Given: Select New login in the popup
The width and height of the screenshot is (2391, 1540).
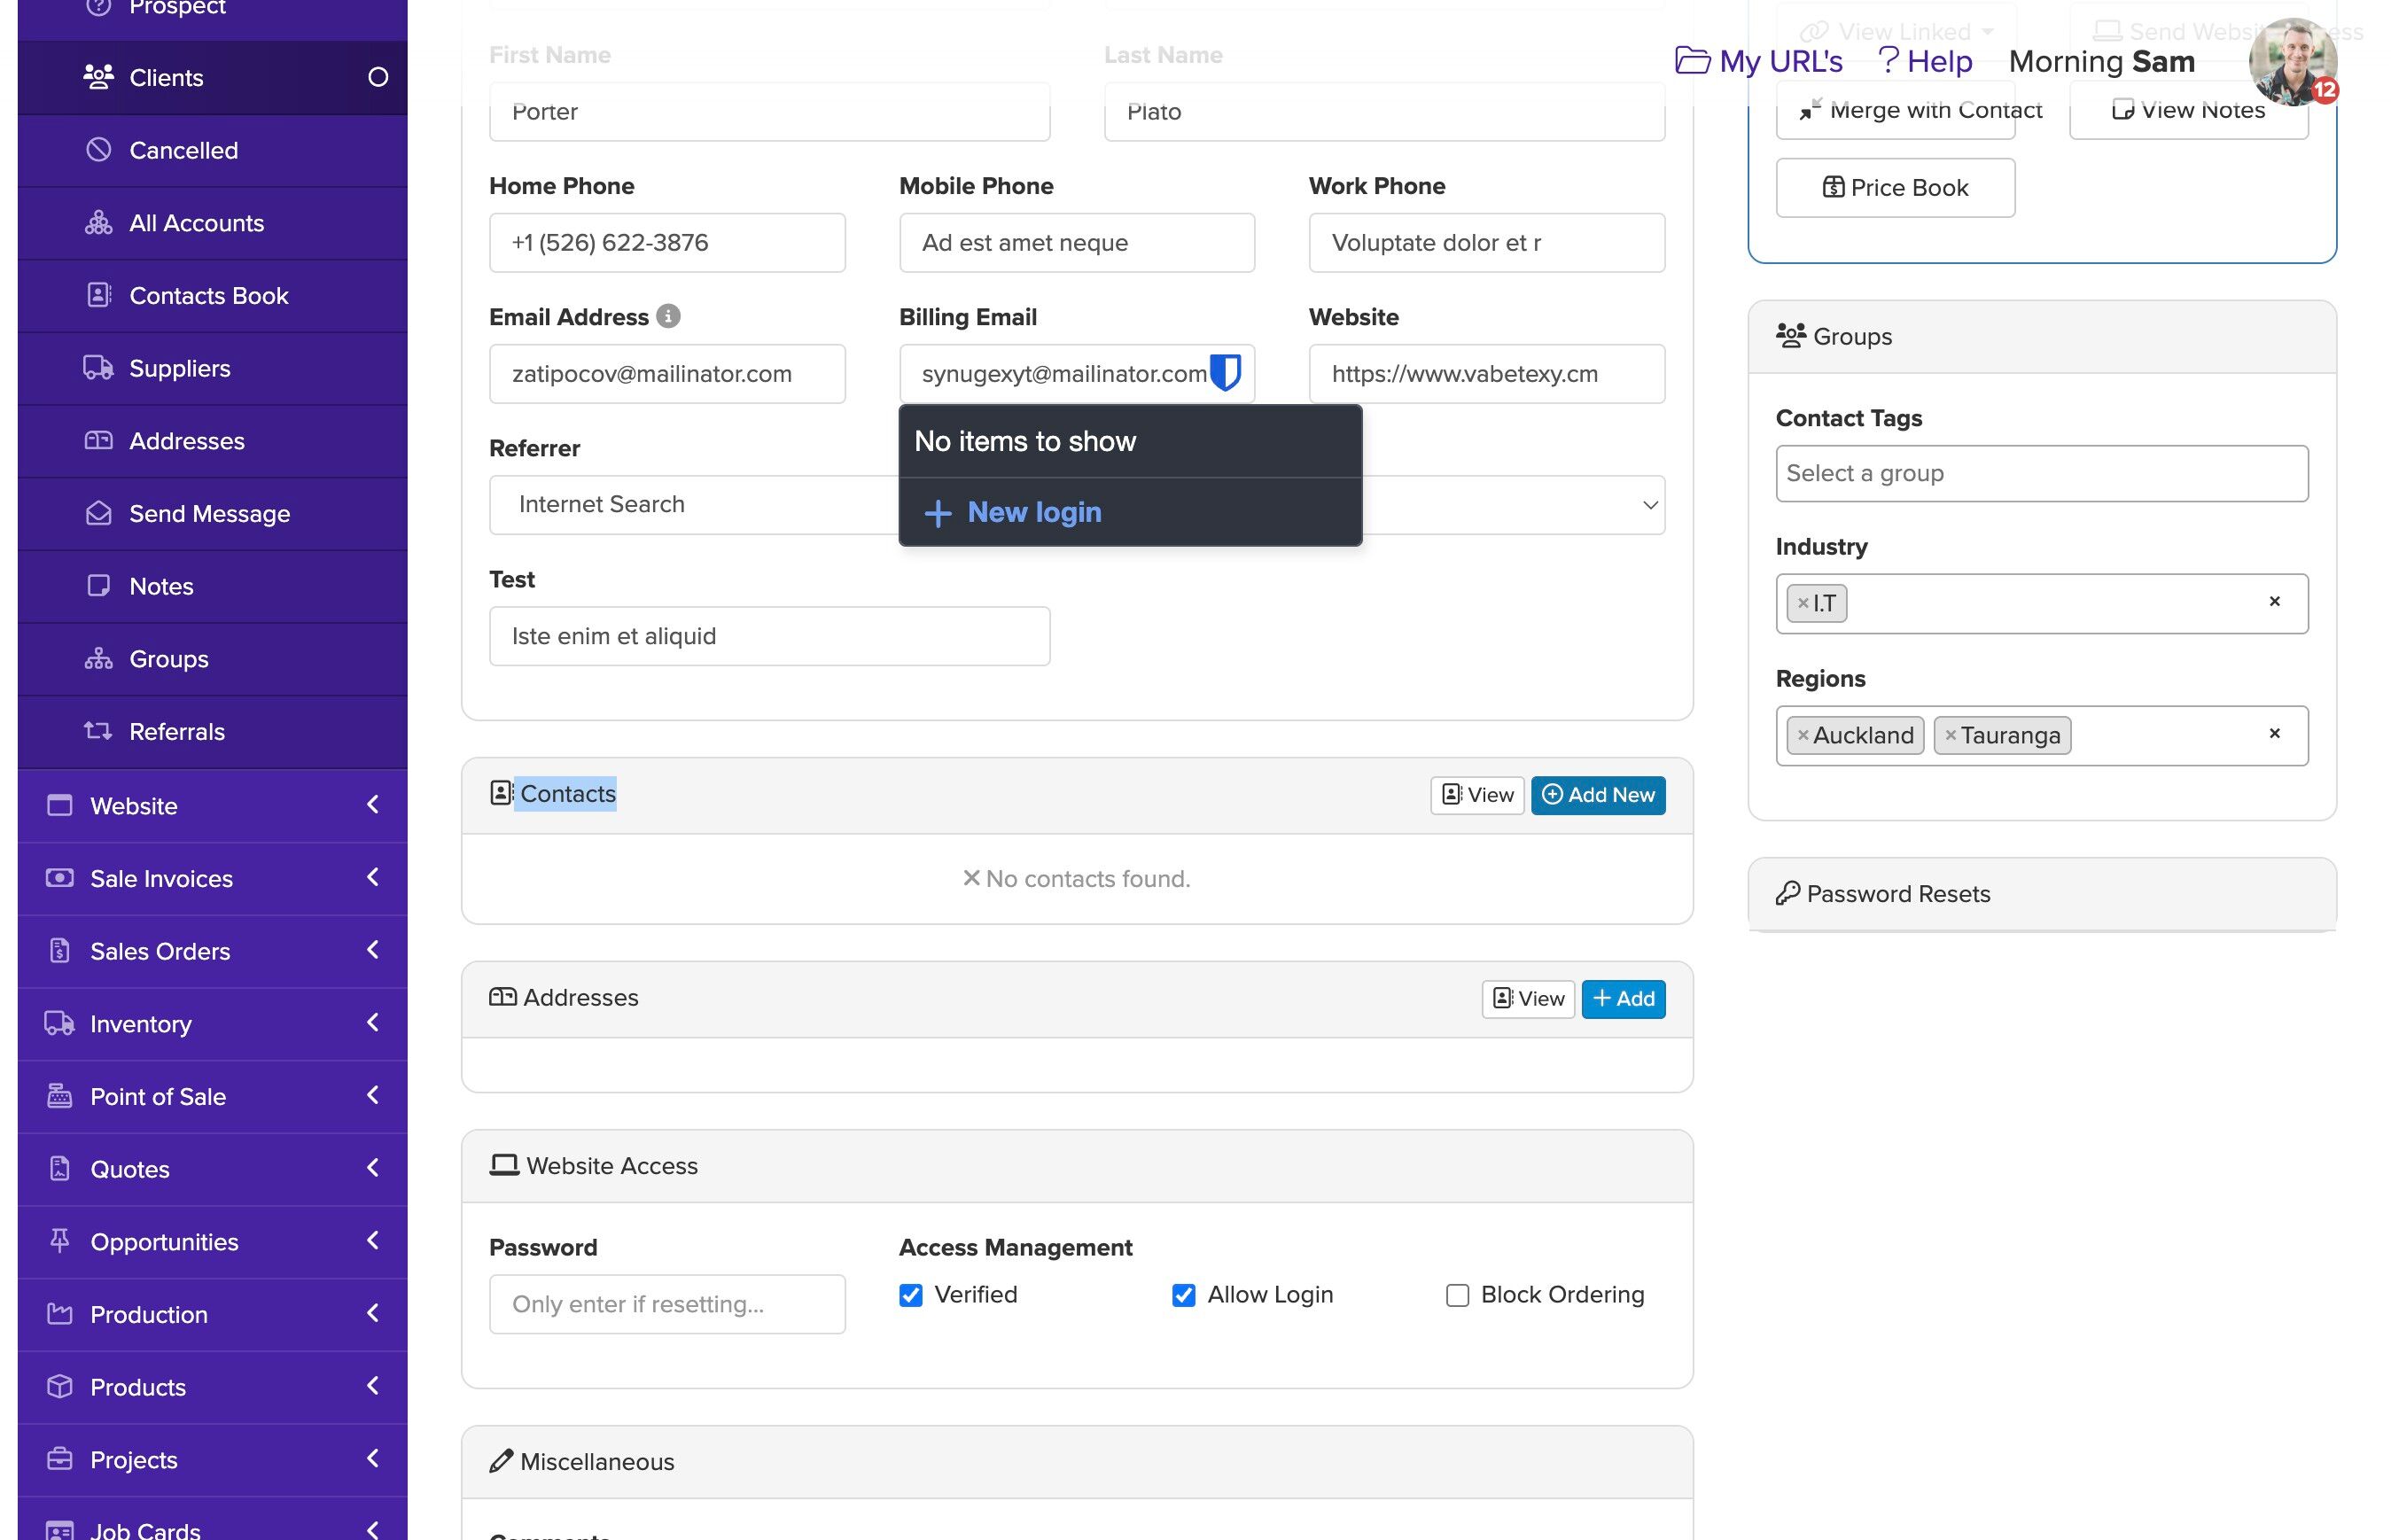Looking at the screenshot, I should 1033,512.
